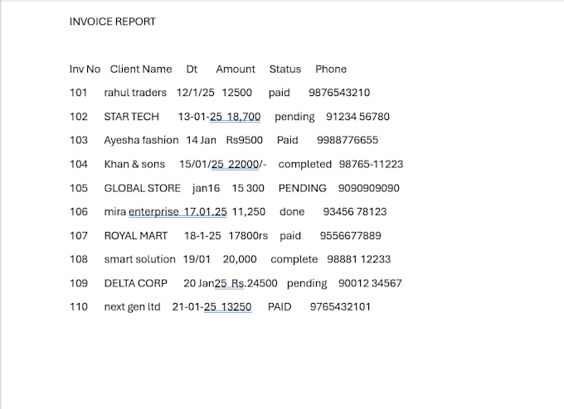
Task: Click phone number 9090909090
Action: coord(369,188)
